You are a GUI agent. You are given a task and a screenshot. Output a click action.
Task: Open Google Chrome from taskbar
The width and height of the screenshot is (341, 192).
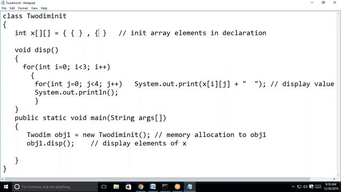(x=141, y=187)
